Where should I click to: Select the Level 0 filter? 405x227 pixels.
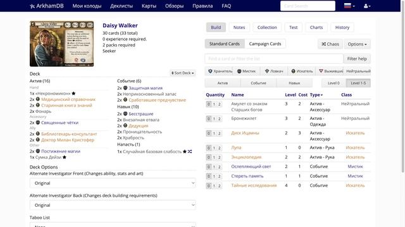333,83
